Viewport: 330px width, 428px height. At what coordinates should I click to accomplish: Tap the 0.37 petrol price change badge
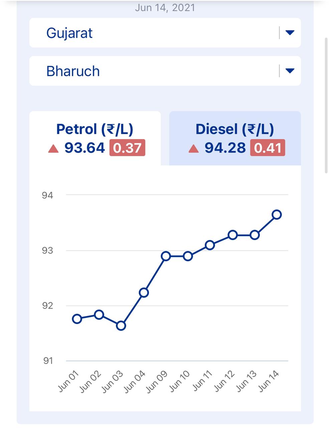127,148
